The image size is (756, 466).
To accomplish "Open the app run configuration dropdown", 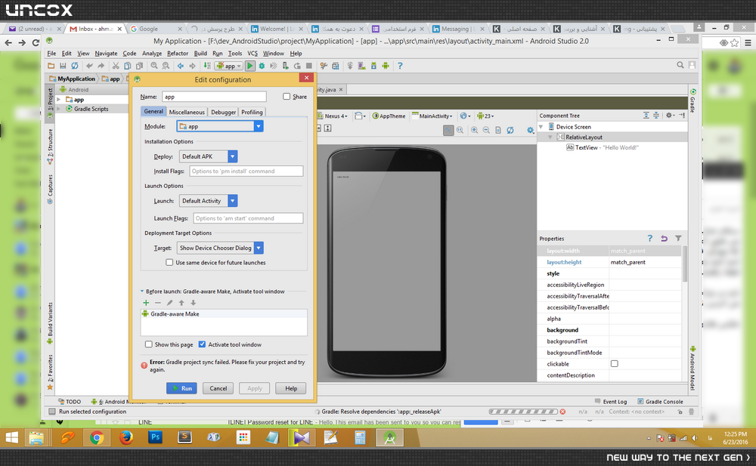I will 228,66.
